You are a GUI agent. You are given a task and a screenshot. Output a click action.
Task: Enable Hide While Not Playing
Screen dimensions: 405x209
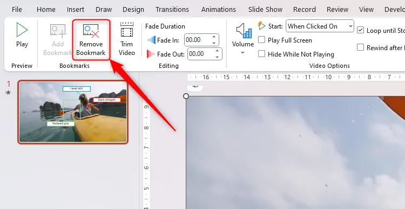(x=262, y=54)
